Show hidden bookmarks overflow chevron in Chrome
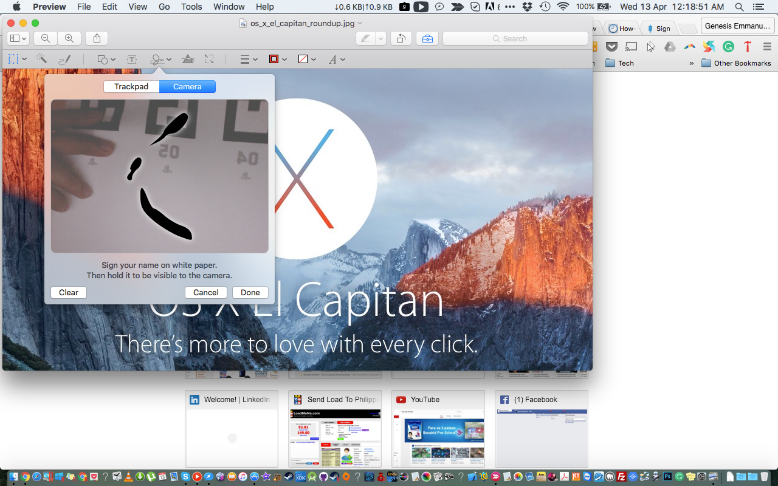Image resolution: width=778 pixels, height=486 pixels. tap(691, 63)
